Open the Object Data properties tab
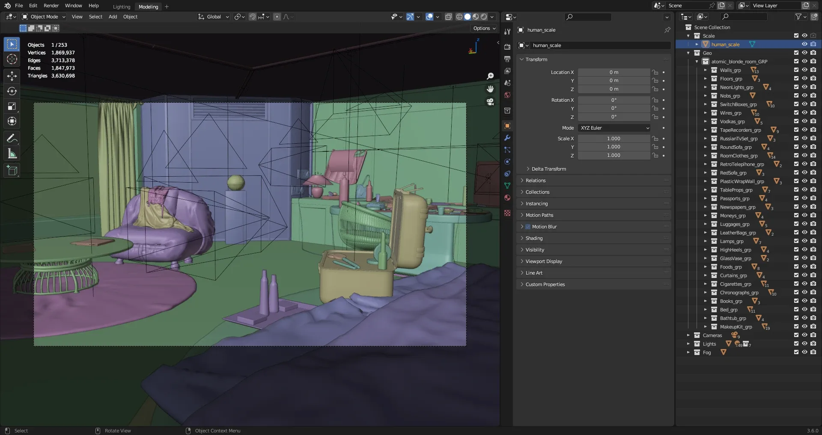 (x=507, y=186)
